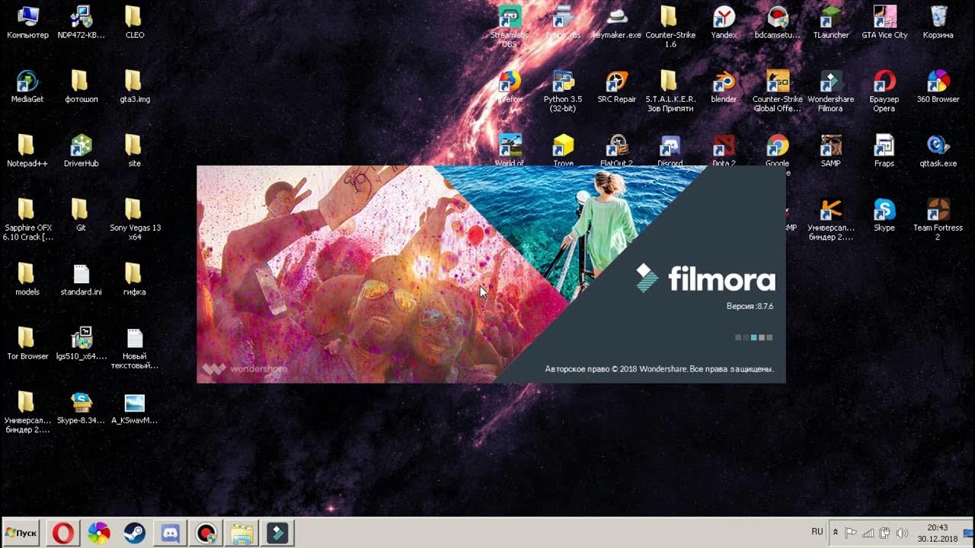Open the Корзина recycle bin
Image resolution: width=975 pixels, height=548 pixels.
(938, 23)
